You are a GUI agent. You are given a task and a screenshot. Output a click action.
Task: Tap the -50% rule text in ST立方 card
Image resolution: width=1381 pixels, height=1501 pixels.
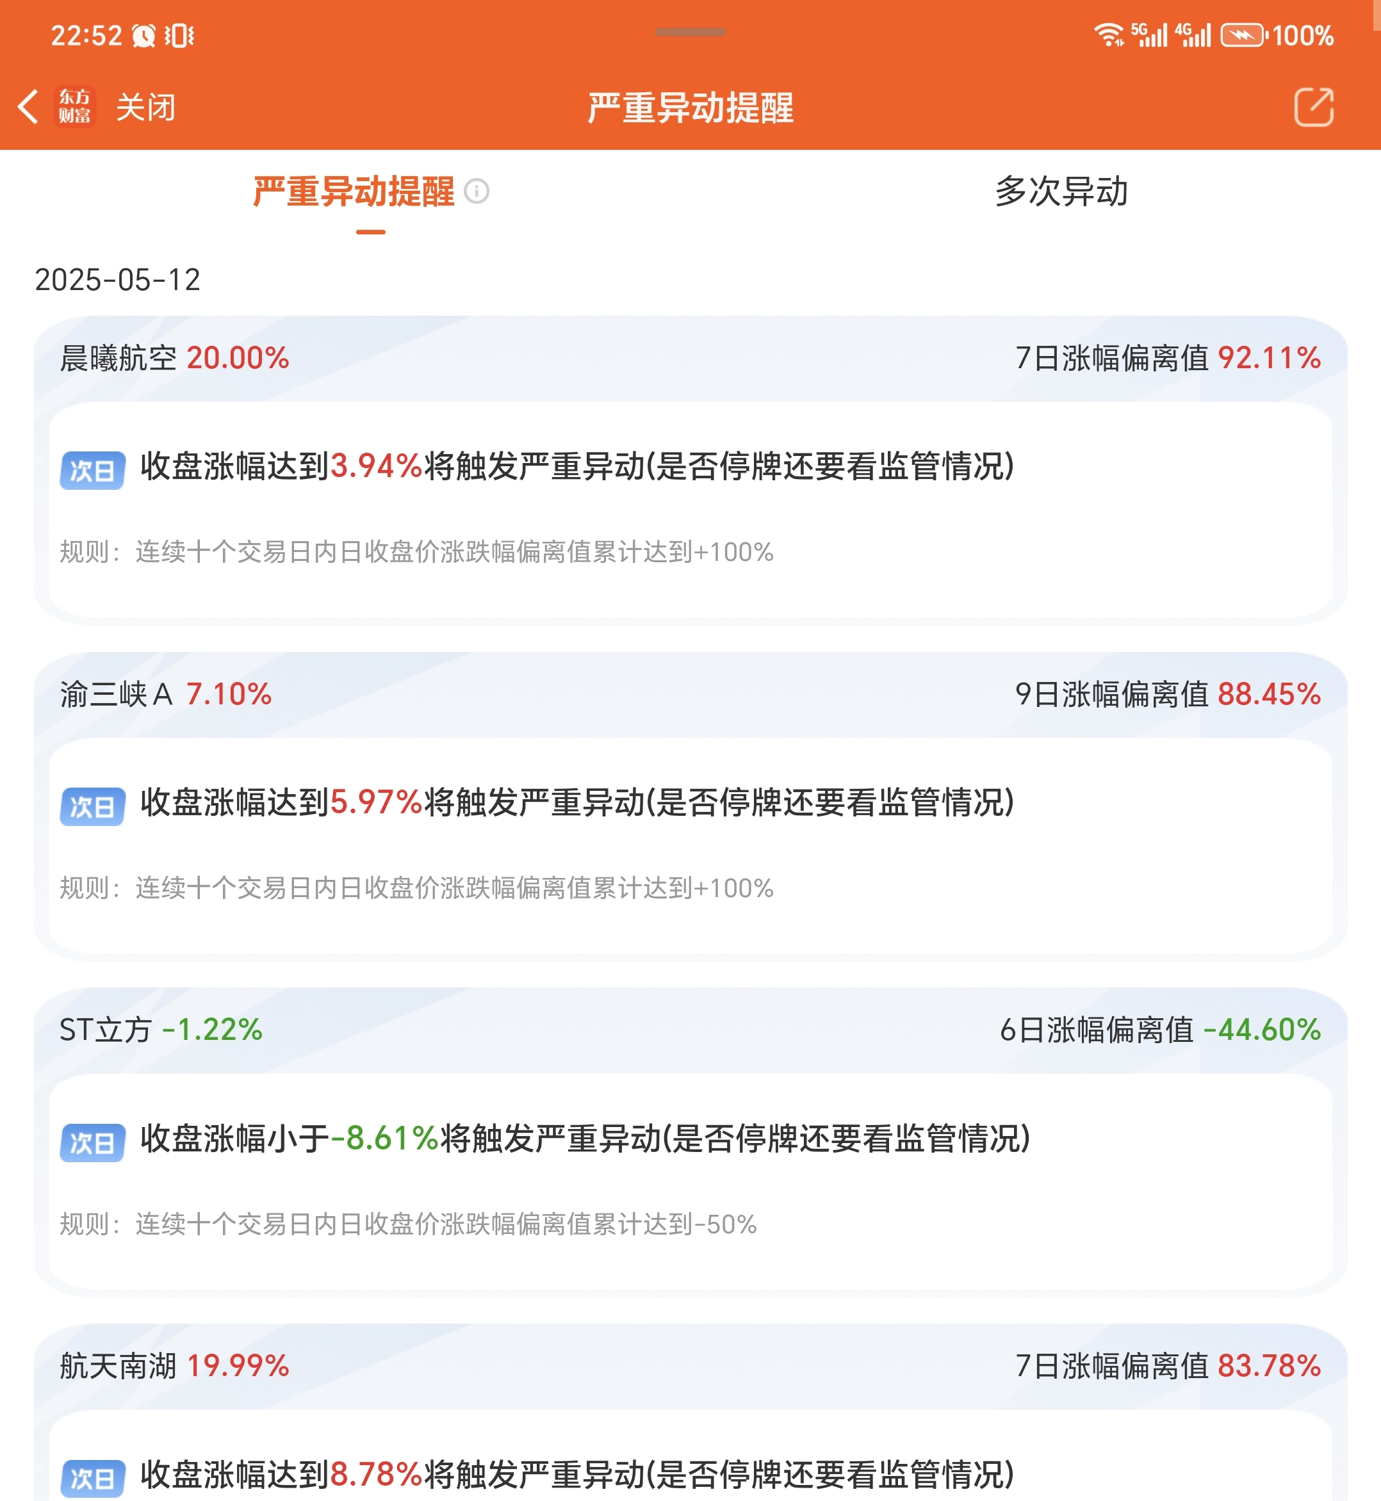coord(408,1224)
